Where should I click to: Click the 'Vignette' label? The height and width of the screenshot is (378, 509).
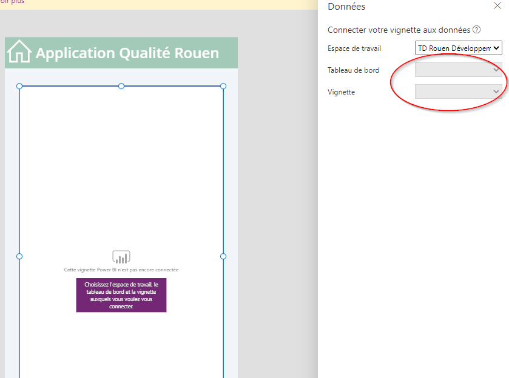341,92
